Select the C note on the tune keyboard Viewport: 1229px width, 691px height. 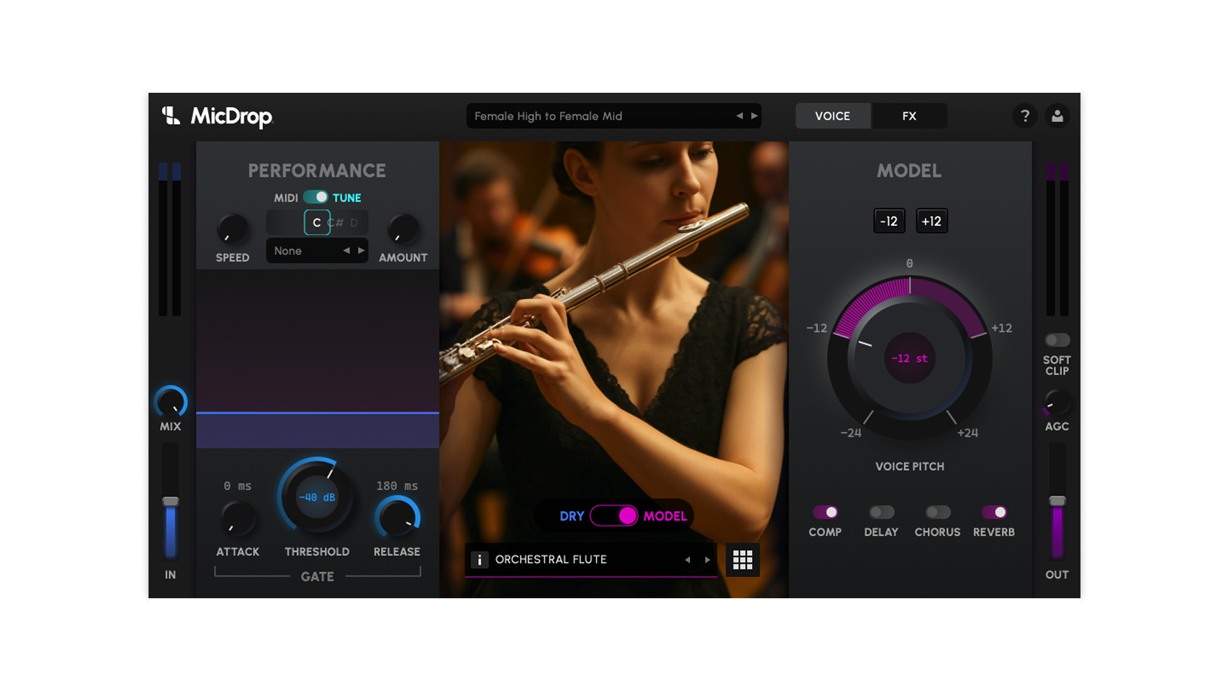click(x=316, y=222)
